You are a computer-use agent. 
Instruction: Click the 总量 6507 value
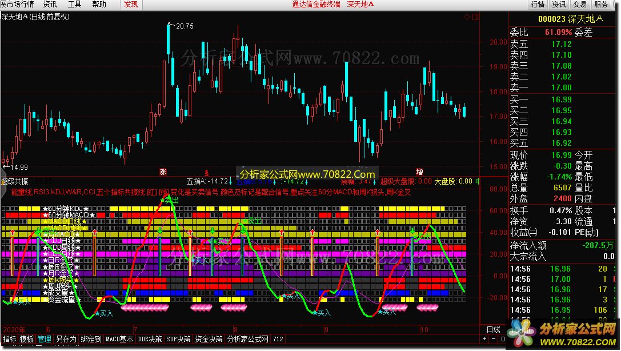click(x=563, y=188)
